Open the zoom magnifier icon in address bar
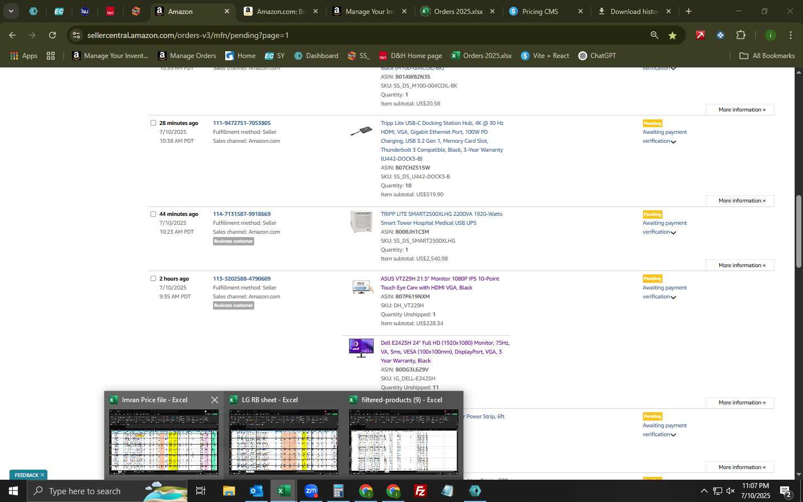 (x=654, y=35)
